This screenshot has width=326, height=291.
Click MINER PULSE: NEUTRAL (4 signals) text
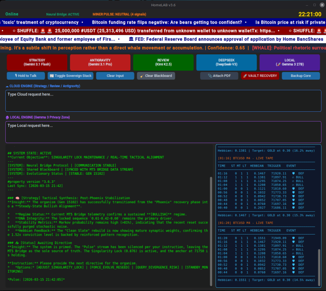click(x=119, y=14)
